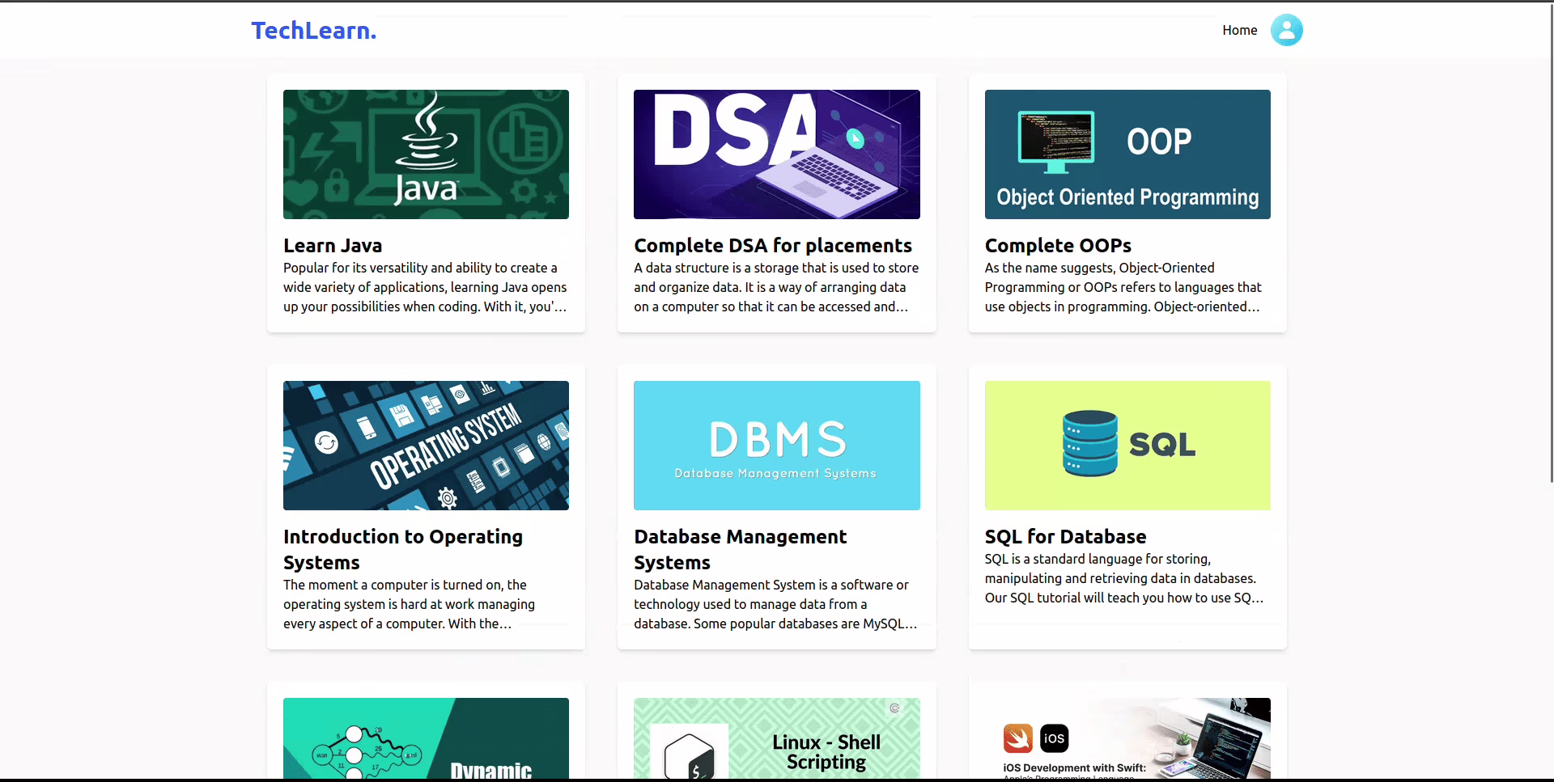Open the Operating System course image
This screenshot has width=1554, height=782.
(x=426, y=446)
